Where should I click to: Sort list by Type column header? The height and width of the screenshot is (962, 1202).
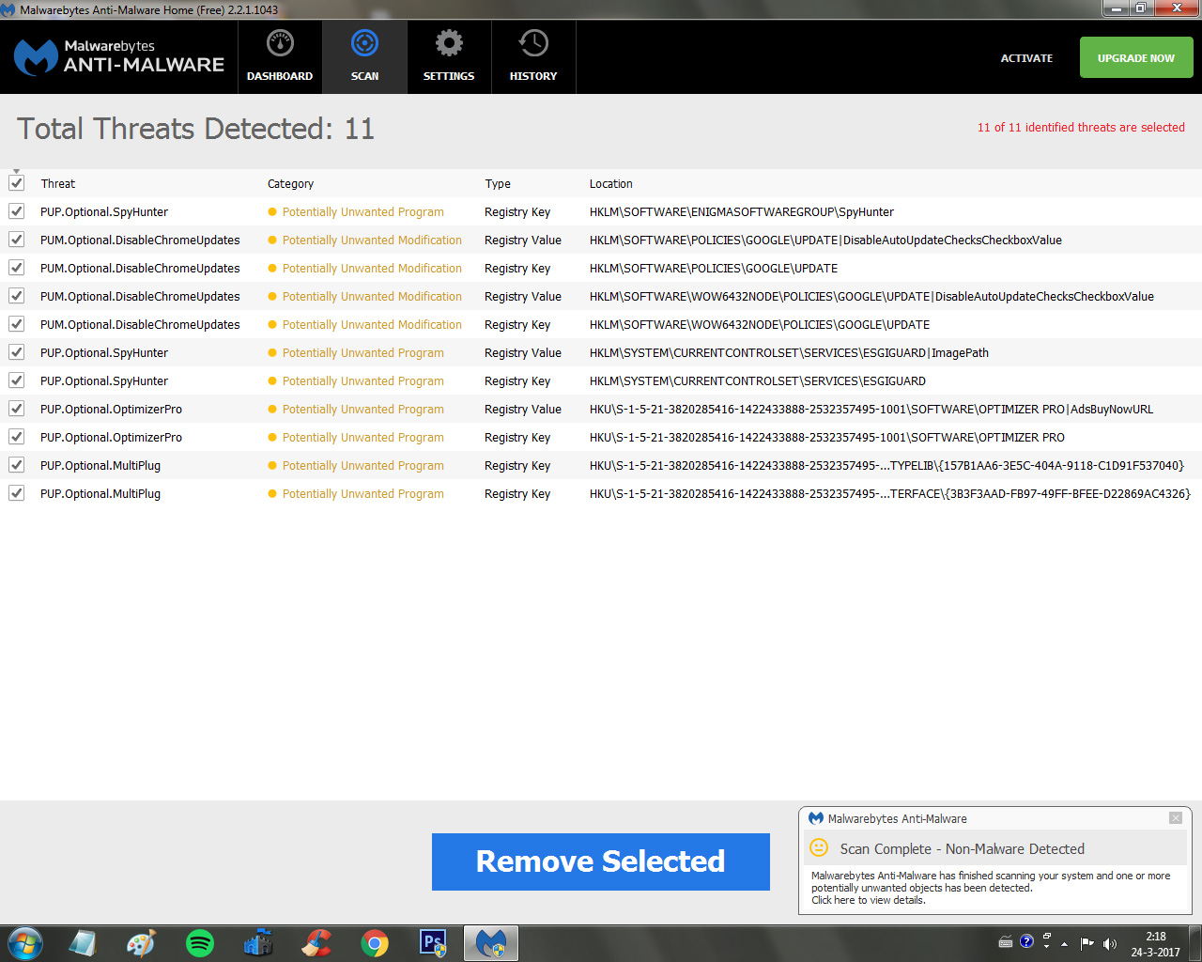coord(498,184)
